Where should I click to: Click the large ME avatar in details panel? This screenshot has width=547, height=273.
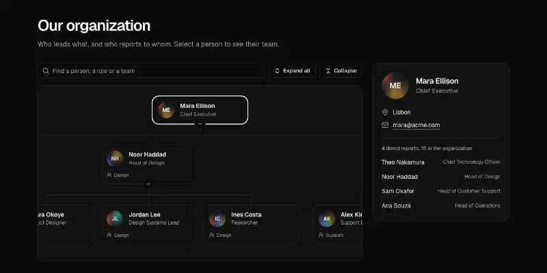click(x=395, y=86)
